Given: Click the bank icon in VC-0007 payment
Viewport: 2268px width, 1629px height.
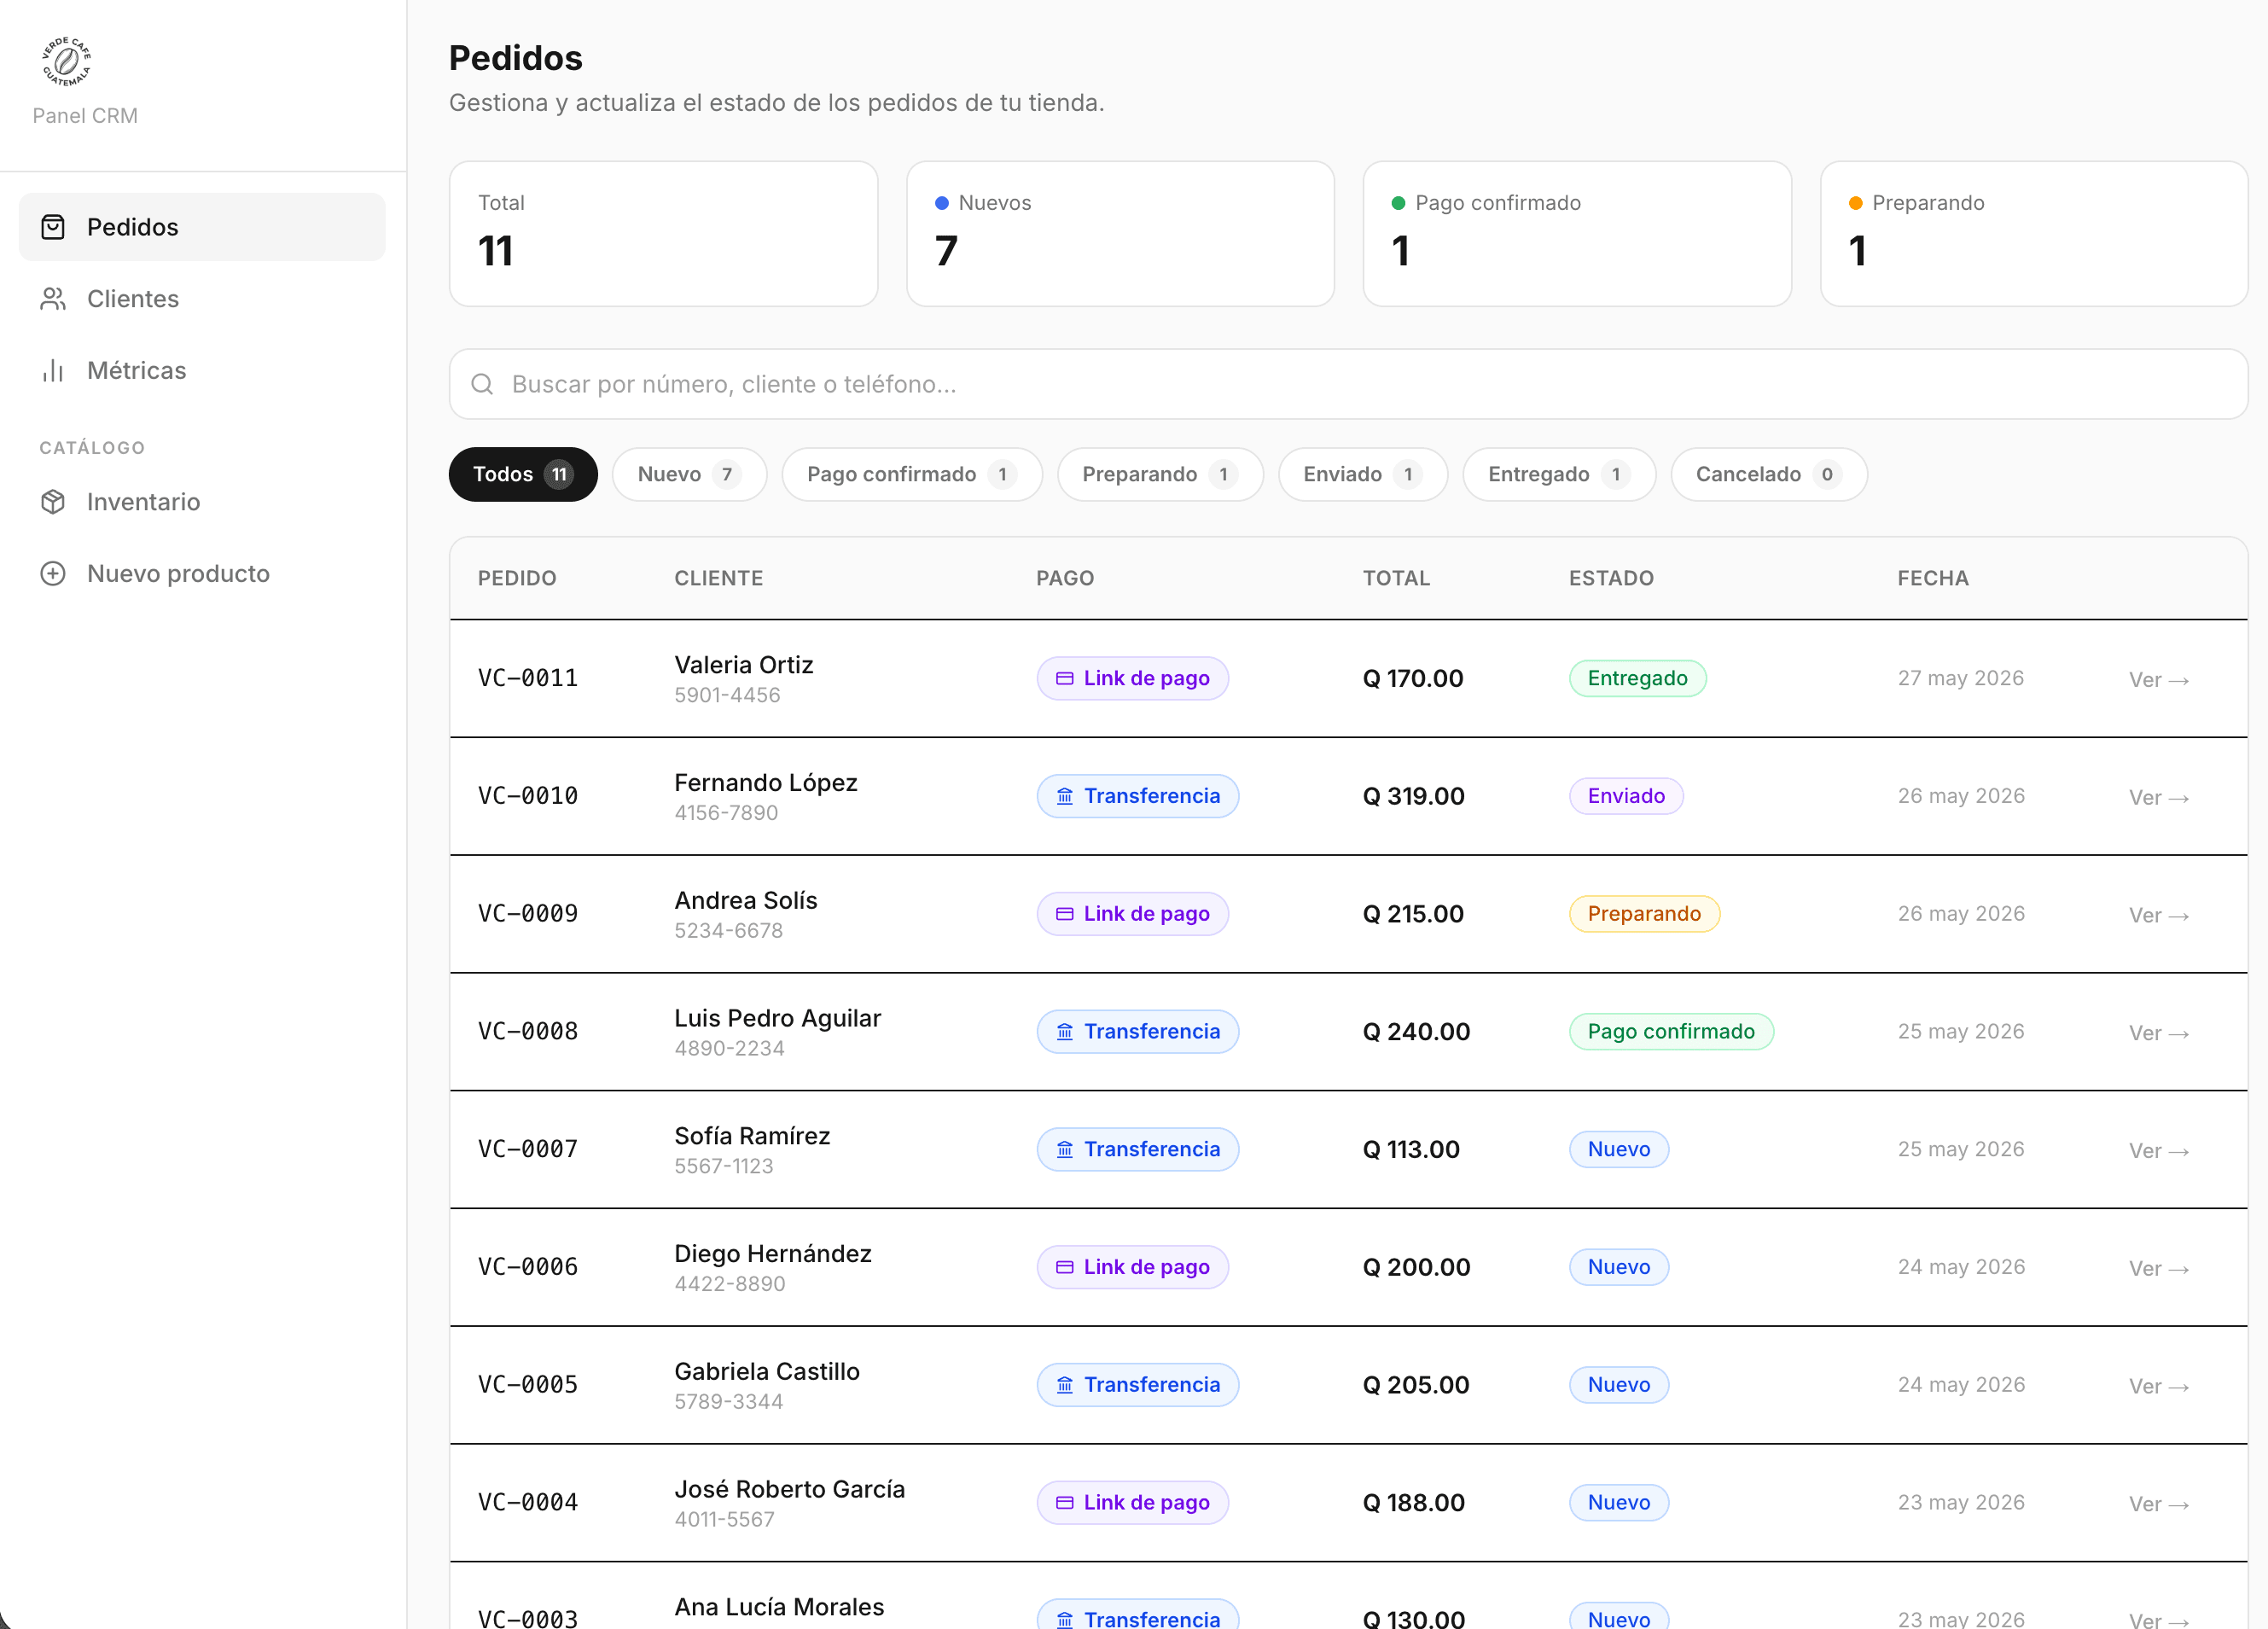Looking at the screenshot, I should pyautogui.click(x=1065, y=1150).
